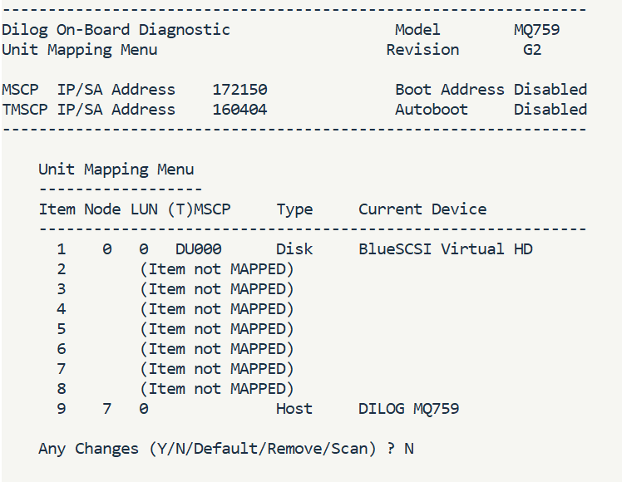
Task: Click the Host type in item 9
Action: [294, 409]
